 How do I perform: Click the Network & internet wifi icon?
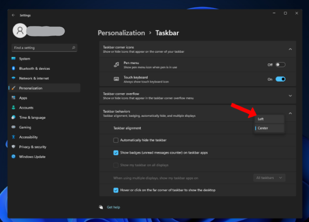point(13,78)
